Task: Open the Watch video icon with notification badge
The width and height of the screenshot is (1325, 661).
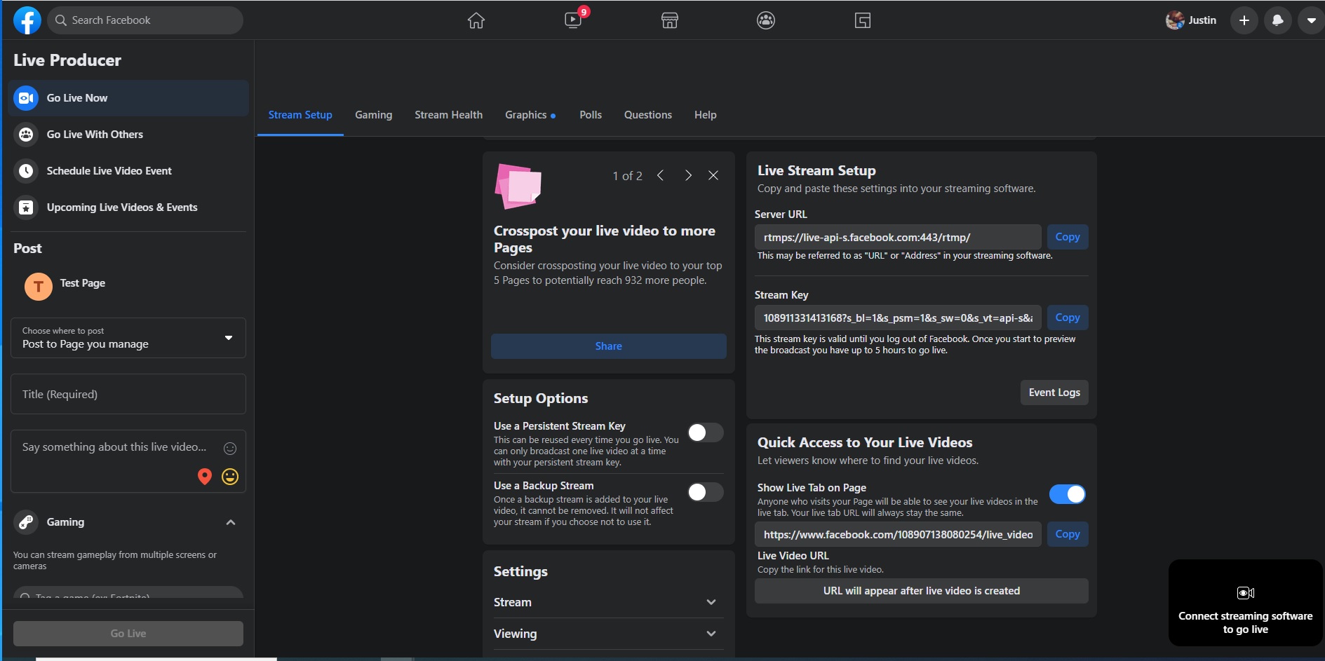Action: coord(574,19)
